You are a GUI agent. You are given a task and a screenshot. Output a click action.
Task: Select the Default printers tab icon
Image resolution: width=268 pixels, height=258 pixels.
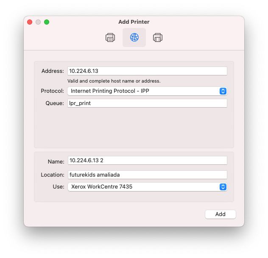tap(110, 38)
